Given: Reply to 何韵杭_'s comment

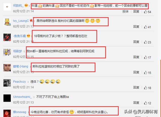Looking at the screenshot, I should [x=136, y=11].
